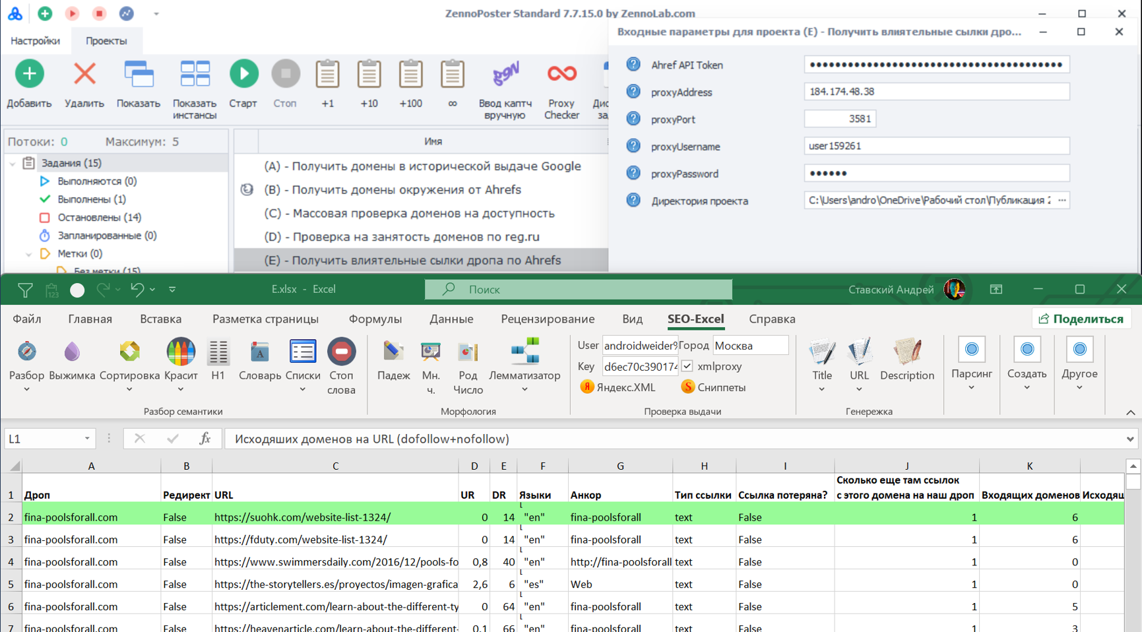Toggle the xmlproxy checkbox

(687, 366)
